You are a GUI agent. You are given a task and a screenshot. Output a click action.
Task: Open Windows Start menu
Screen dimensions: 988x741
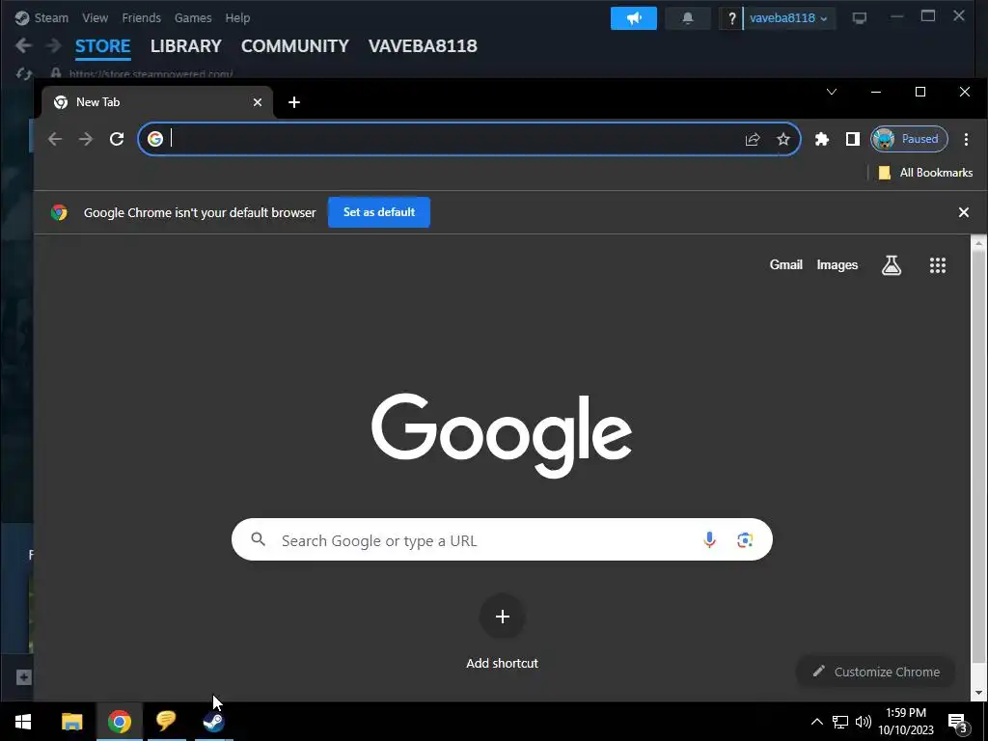click(x=23, y=722)
